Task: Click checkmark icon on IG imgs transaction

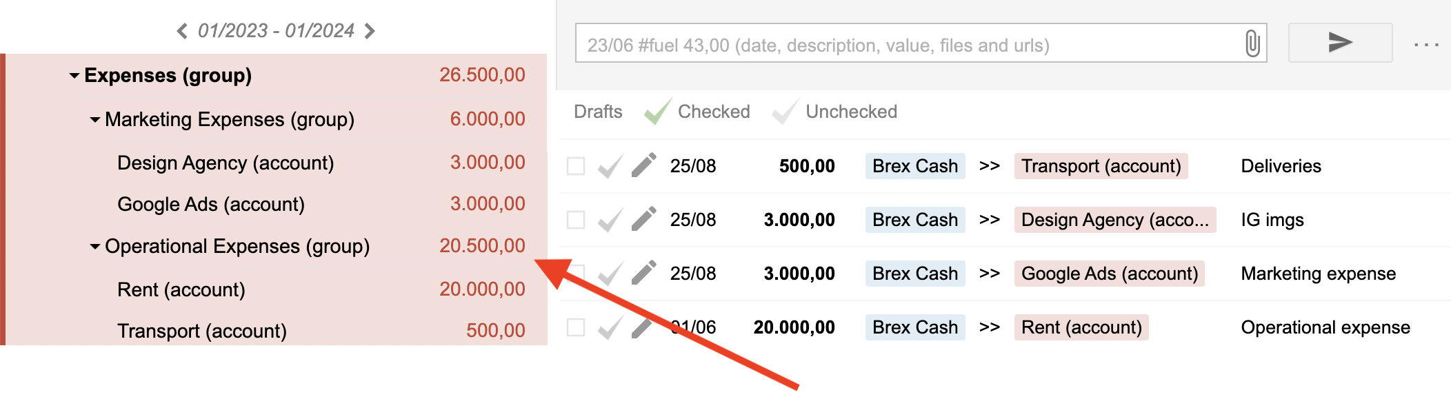Action: [610, 220]
